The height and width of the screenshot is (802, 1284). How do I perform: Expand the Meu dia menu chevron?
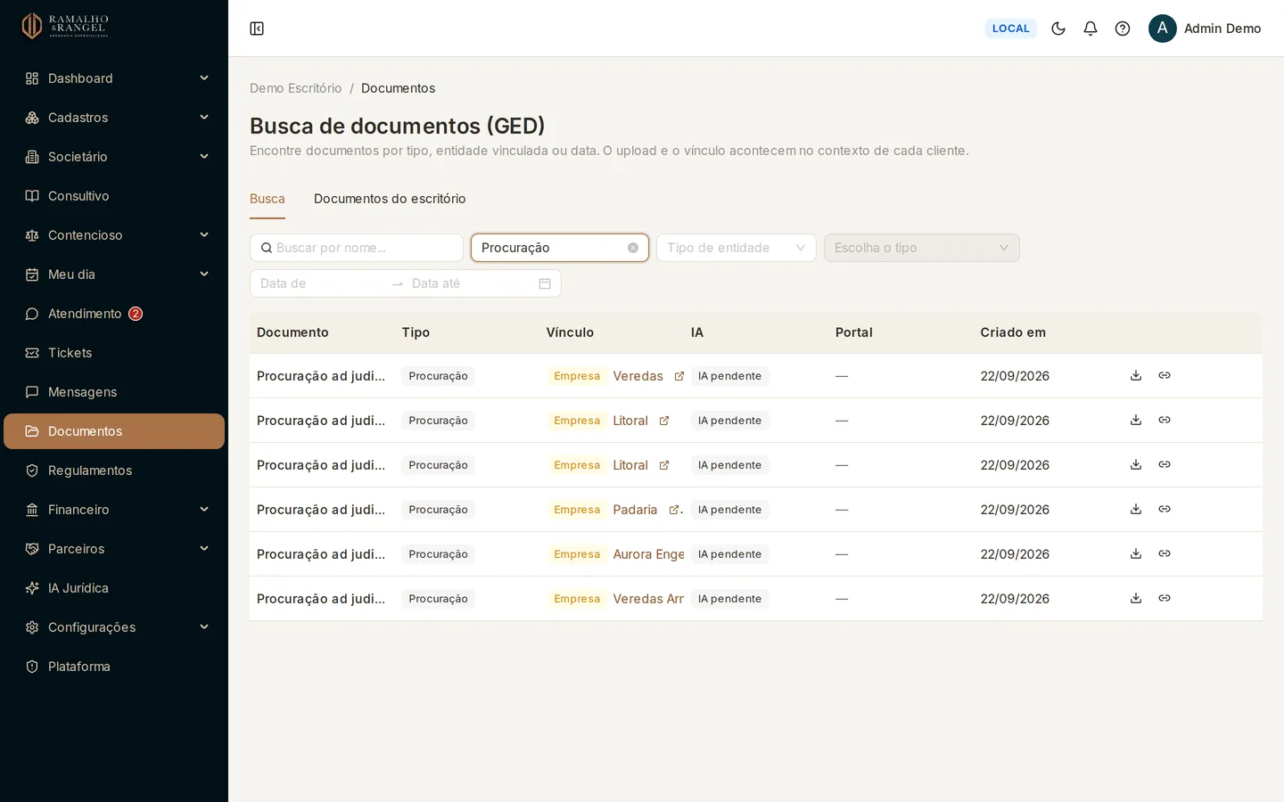[204, 274]
